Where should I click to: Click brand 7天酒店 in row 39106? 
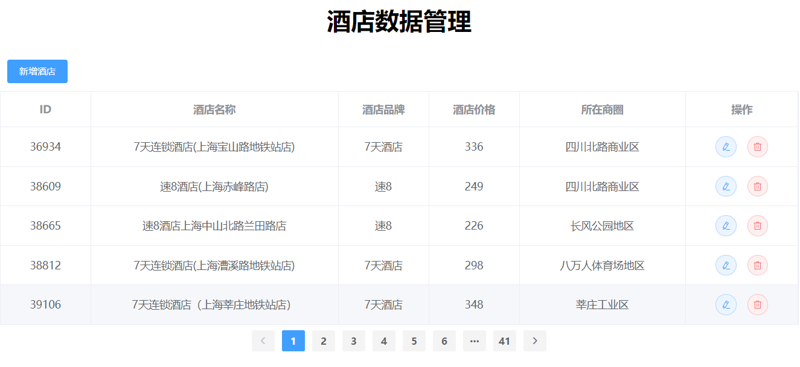383,305
